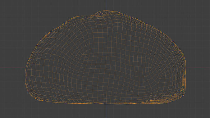Select the orange wireframe mesh object
The width and height of the screenshot is (210, 118).
(x=105, y=57)
